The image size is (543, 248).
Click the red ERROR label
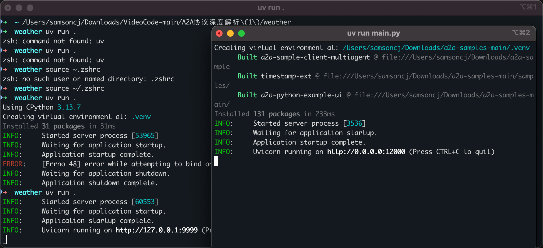click(x=13, y=164)
